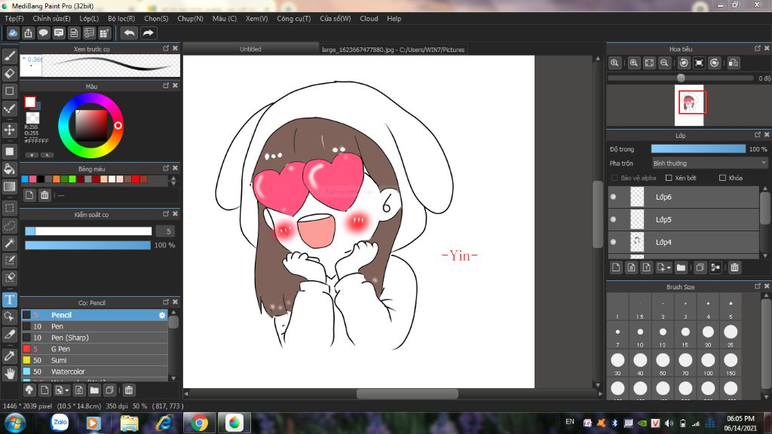Toggle visibility of layer Lớp6
Image resolution: width=772 pixels, height=434 pixels.
tap(613, 197)
